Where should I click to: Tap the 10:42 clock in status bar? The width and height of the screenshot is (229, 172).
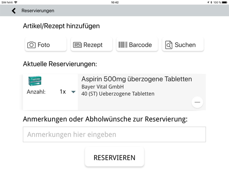(x=115, y=2)
